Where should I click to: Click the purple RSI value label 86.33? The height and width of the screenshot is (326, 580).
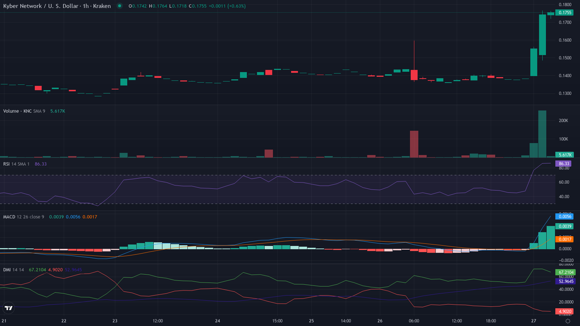pyautogui.click(x=564, y=164)
